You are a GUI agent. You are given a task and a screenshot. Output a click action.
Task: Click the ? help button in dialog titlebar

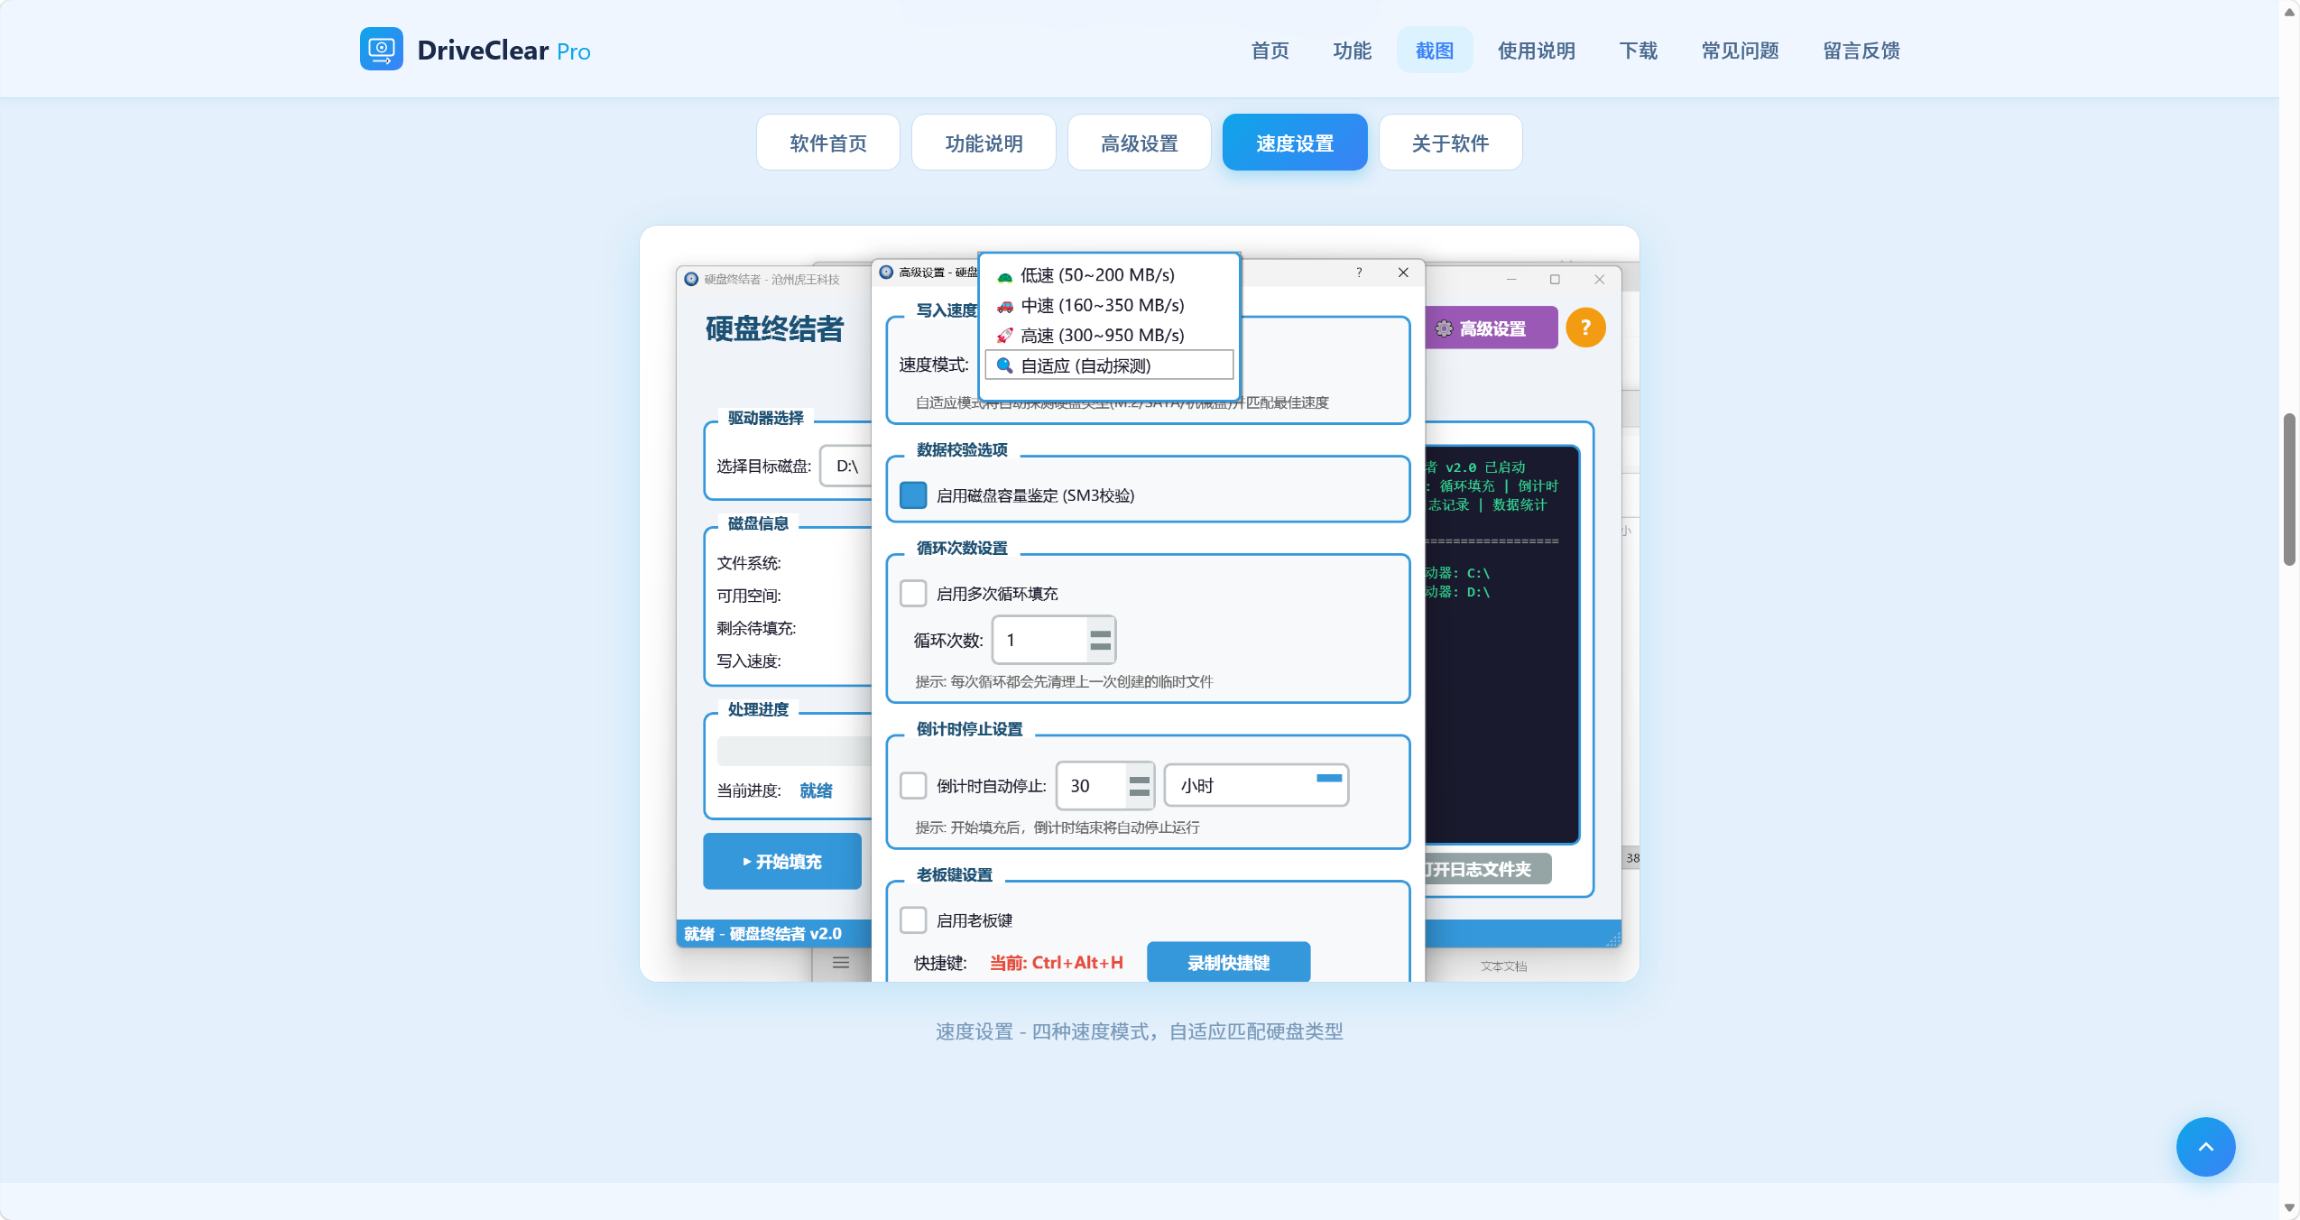[1359, 273]
